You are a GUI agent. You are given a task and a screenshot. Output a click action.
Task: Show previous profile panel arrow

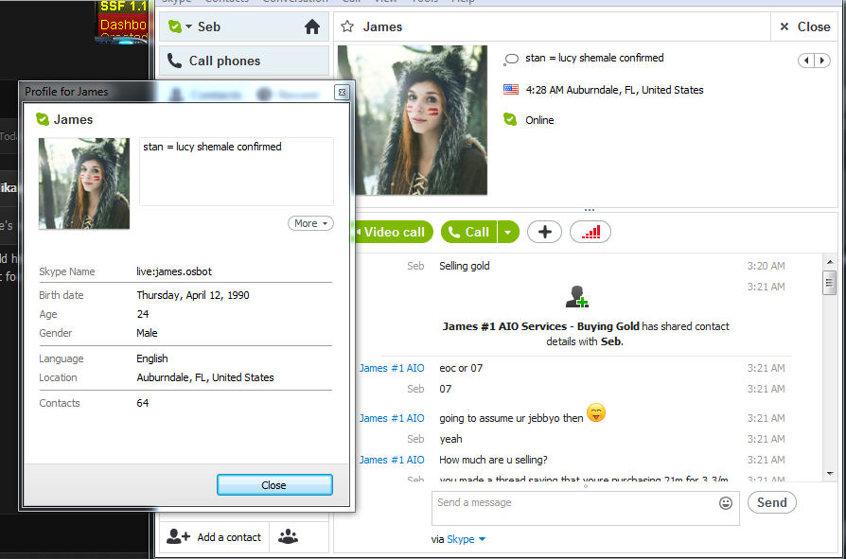coord(806,61)
